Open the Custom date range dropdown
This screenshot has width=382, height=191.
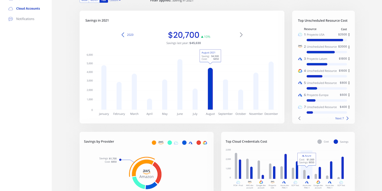pos(115,1)
